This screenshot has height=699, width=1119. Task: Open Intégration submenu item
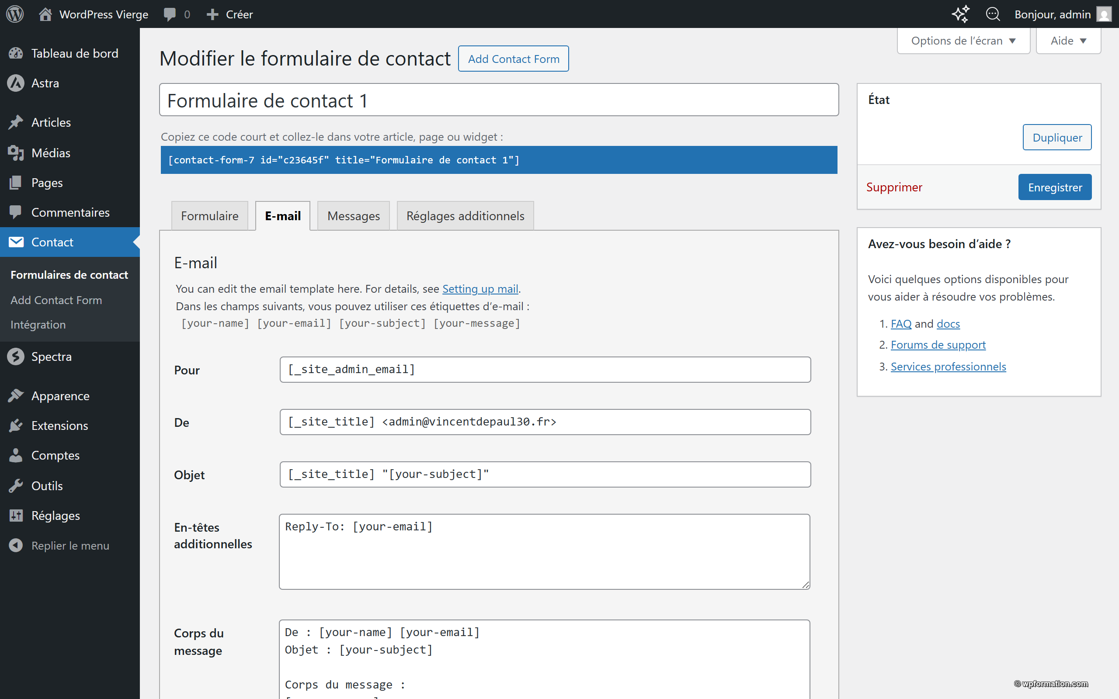point(38,325)
